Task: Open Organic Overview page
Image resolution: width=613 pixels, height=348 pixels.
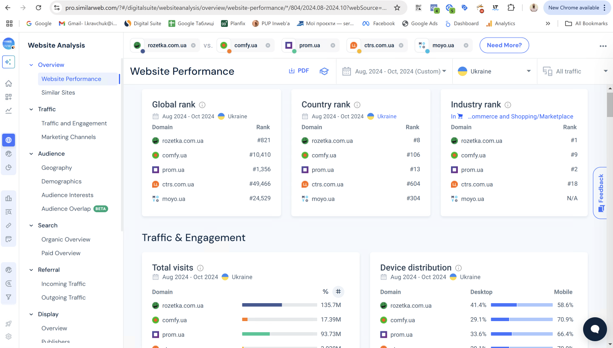Action: (x=66, y=240)
